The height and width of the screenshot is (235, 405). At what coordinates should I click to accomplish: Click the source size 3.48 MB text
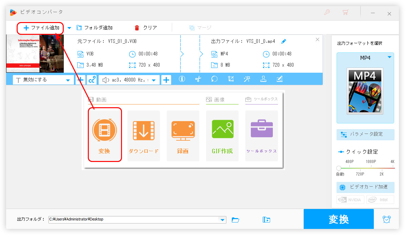[x=95, y=65]
